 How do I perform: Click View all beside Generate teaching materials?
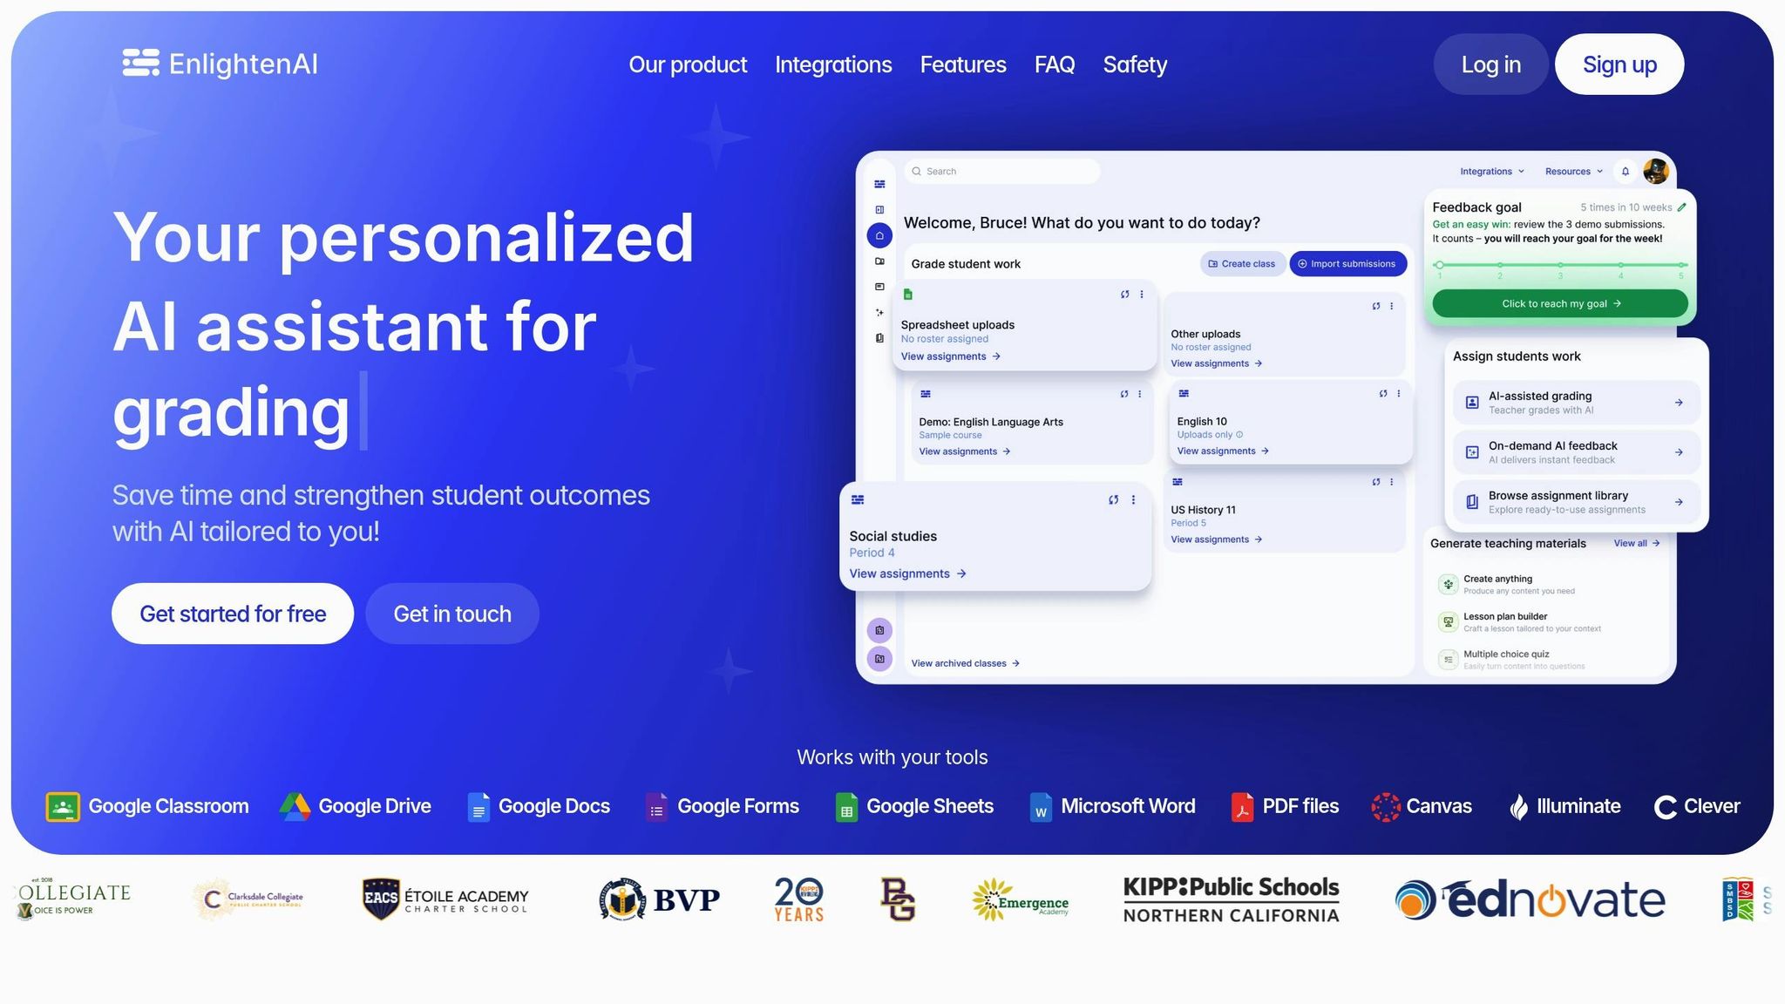pos(1636,544)
